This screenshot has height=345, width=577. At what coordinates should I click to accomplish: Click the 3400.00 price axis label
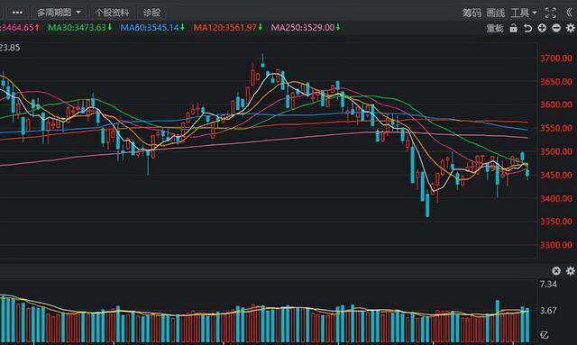556,198
